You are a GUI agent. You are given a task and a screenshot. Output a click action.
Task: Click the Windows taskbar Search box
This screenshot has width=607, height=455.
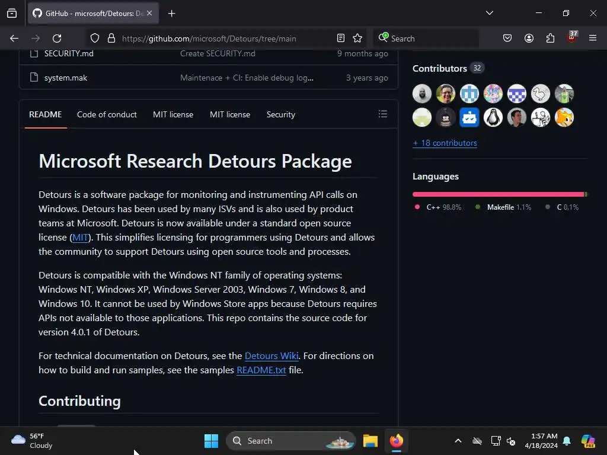(290, 441)
